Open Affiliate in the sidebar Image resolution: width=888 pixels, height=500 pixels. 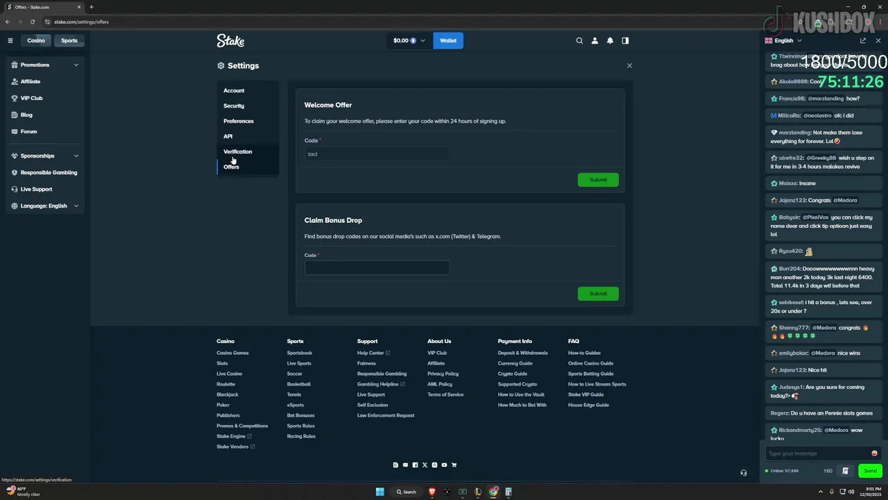coord(31,81)
